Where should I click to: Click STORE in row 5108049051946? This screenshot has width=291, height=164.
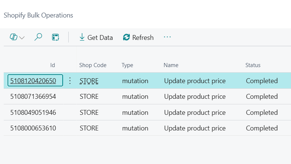89,113
